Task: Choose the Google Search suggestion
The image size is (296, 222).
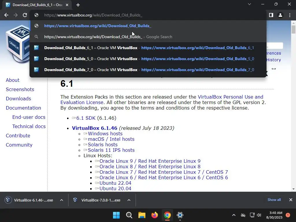Action: pos(148,37)
